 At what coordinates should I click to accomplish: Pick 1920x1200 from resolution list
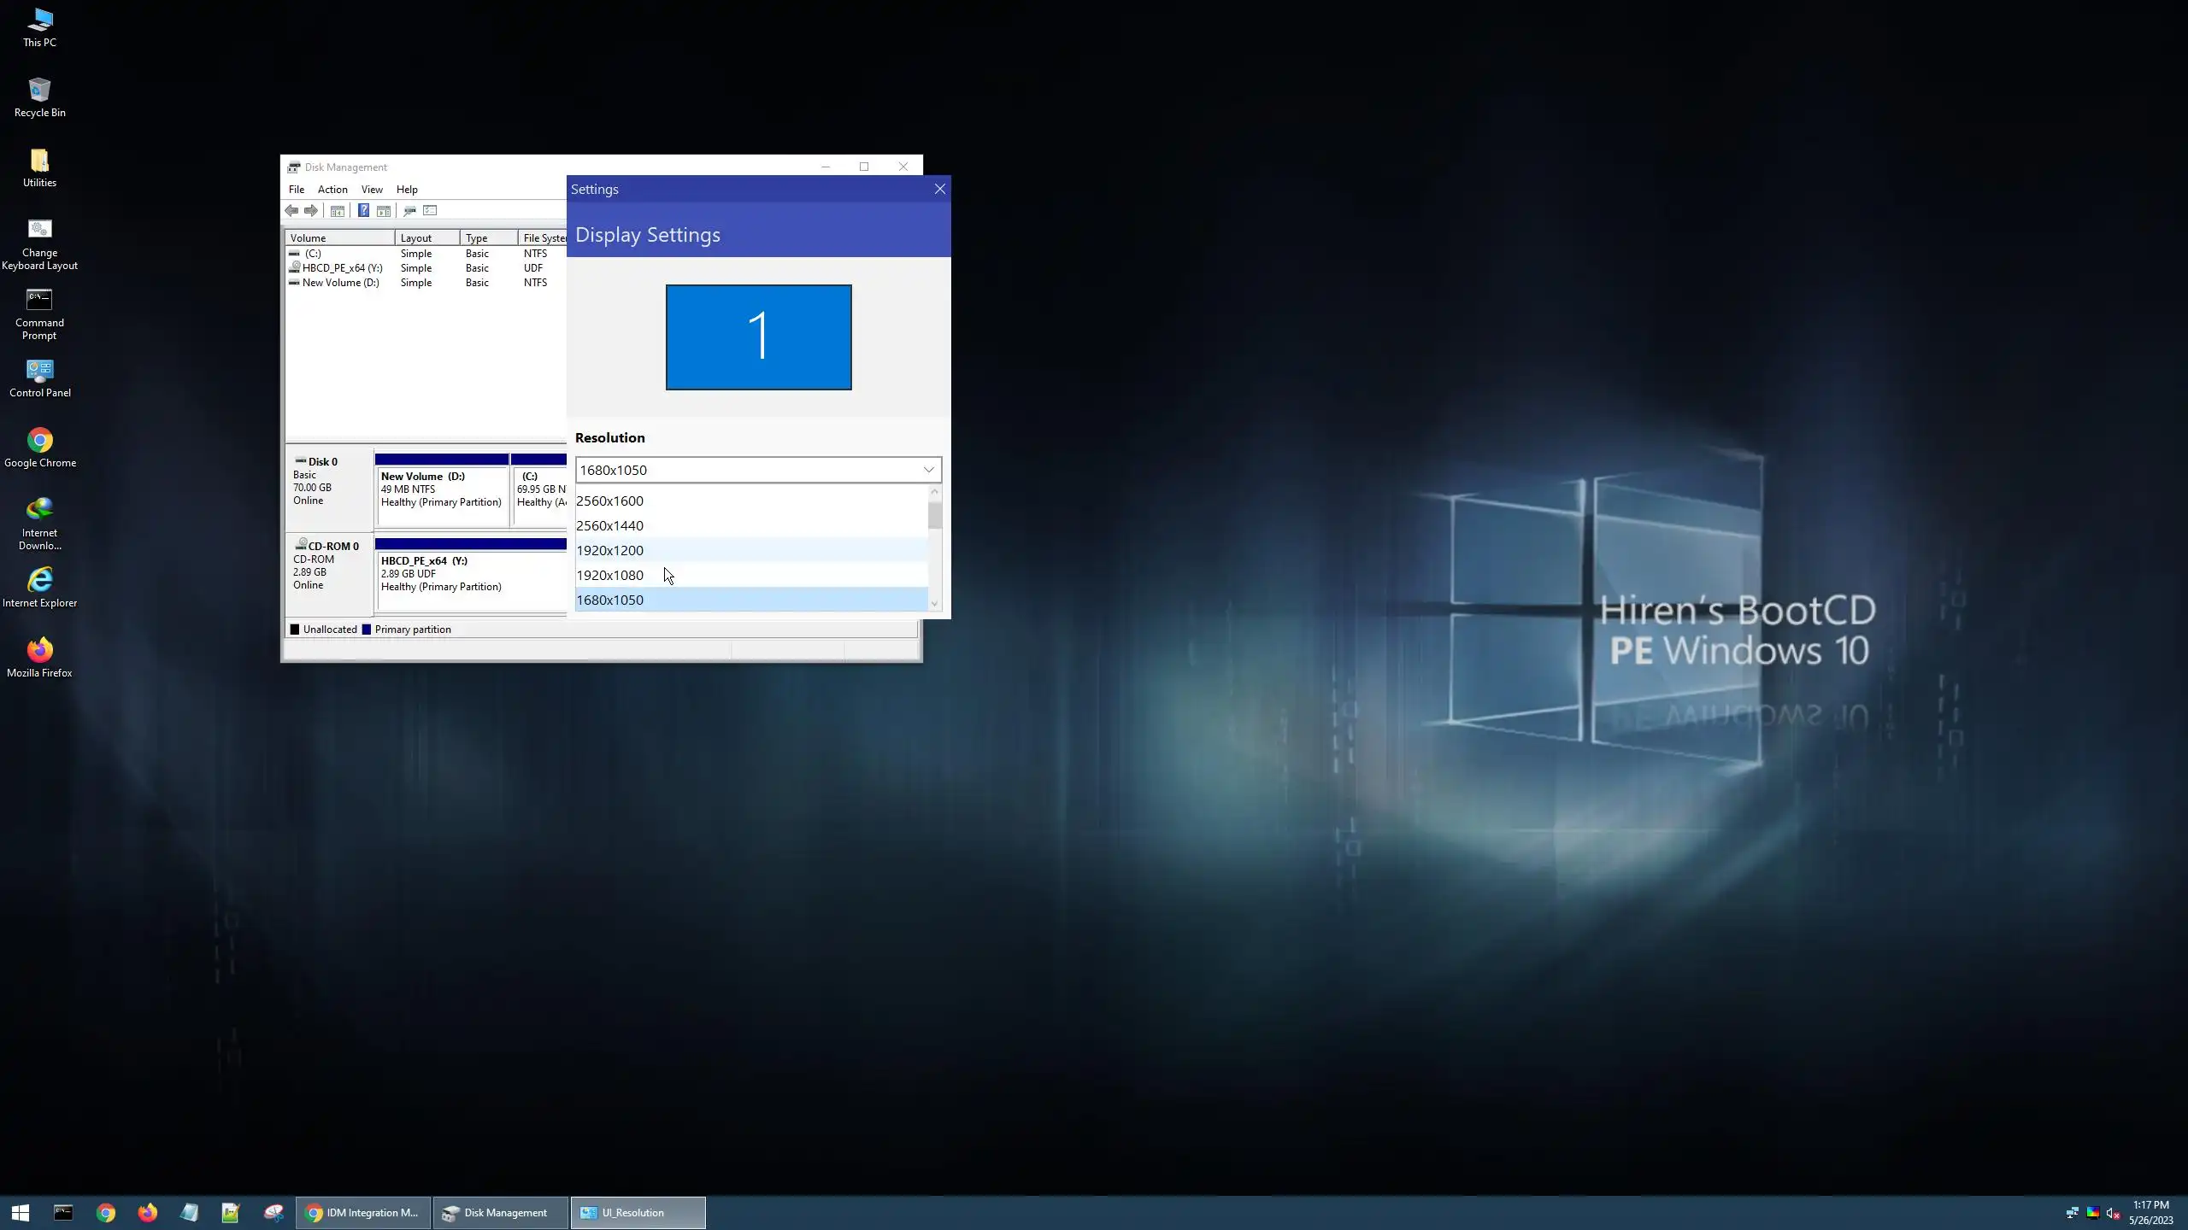click(x=610, y=551)
